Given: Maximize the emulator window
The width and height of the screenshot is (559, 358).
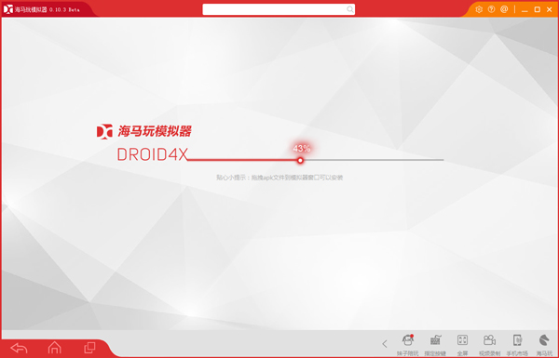Looking at the screenshot, I should [x=537, y=9].
